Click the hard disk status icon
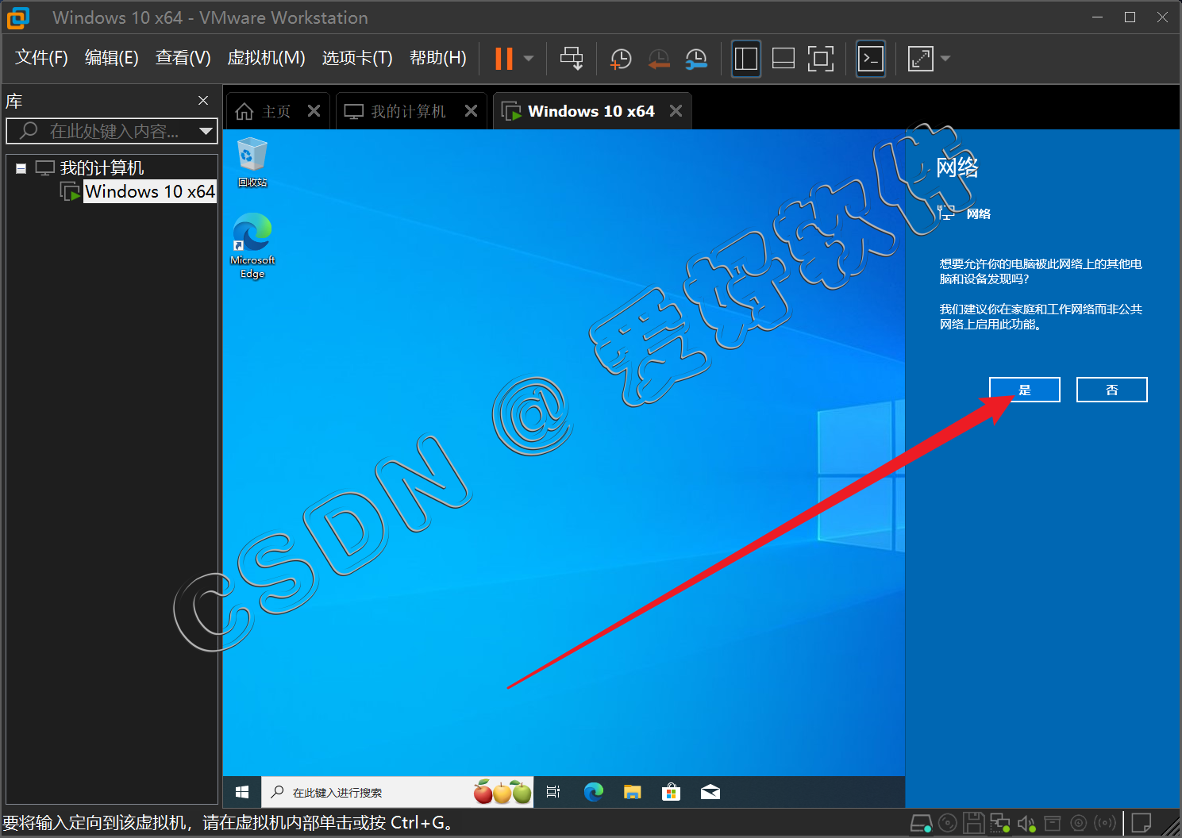 921,823
